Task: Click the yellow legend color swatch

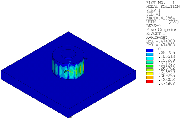Action: click(x=150, y=74)
